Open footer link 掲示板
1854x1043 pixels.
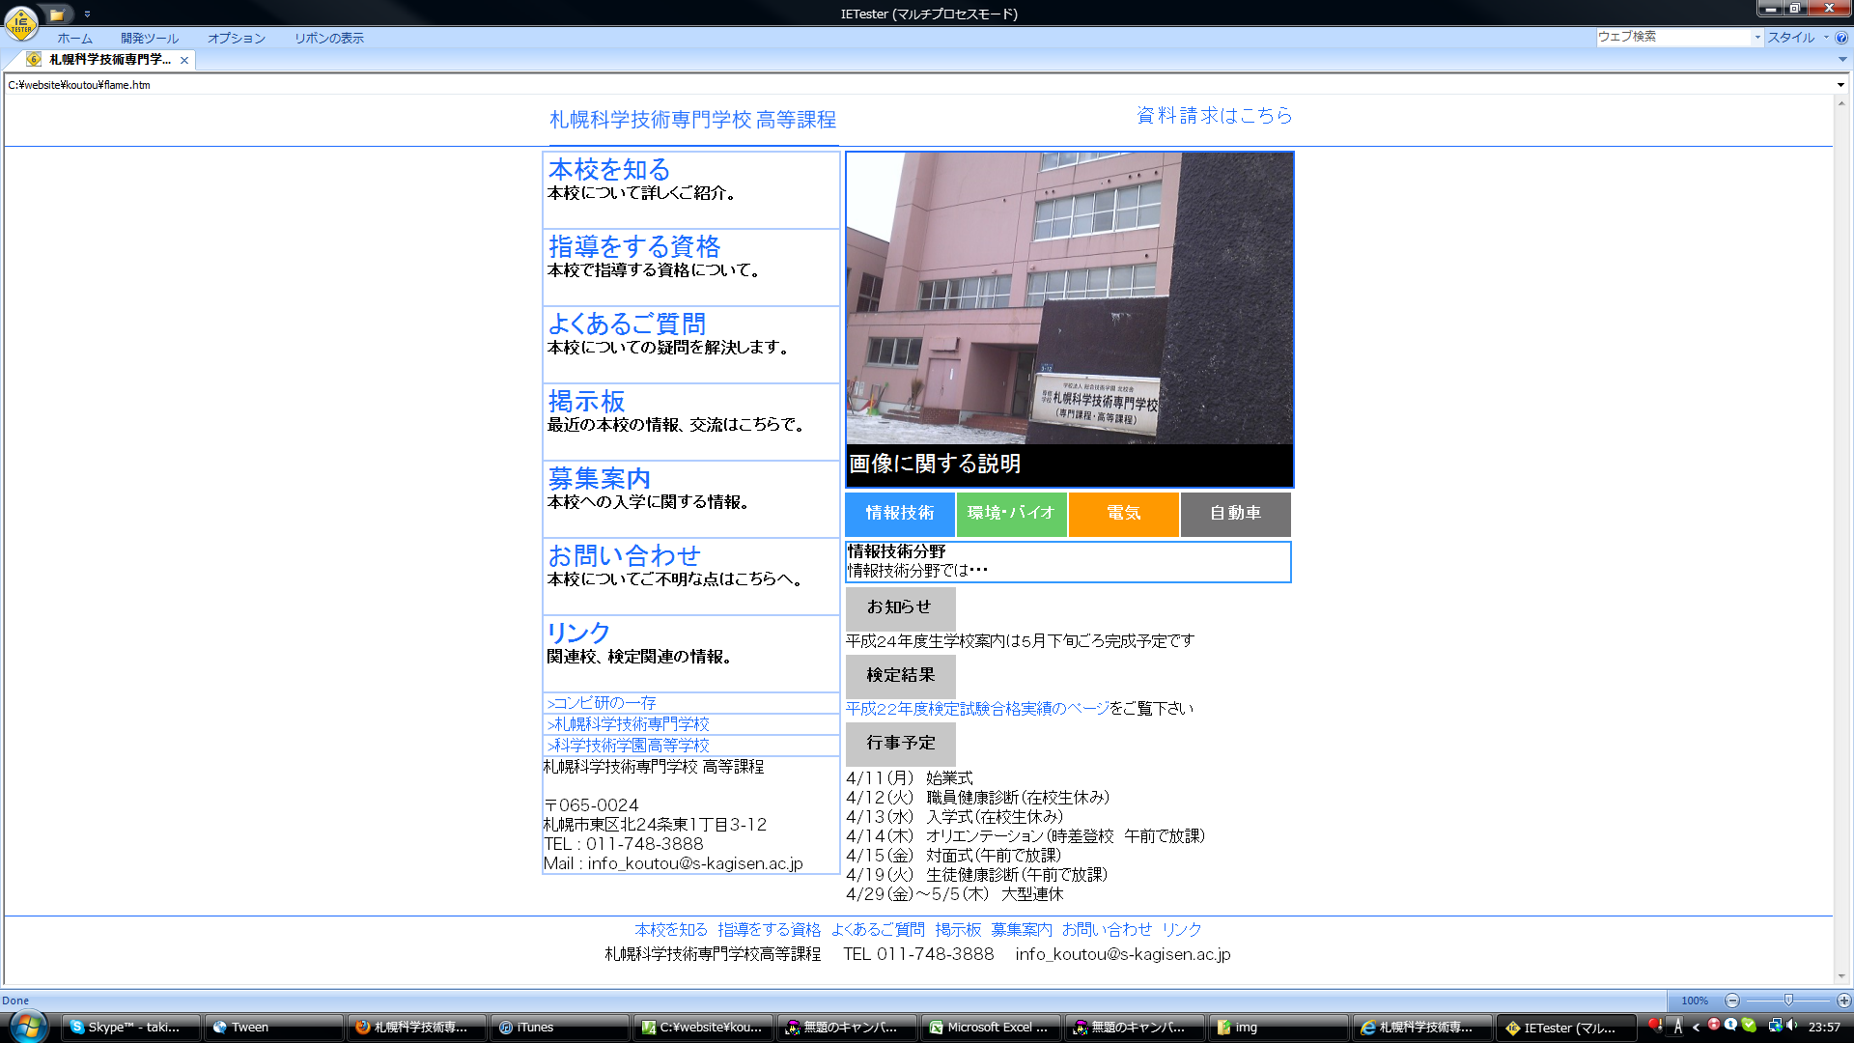[958, 930]
